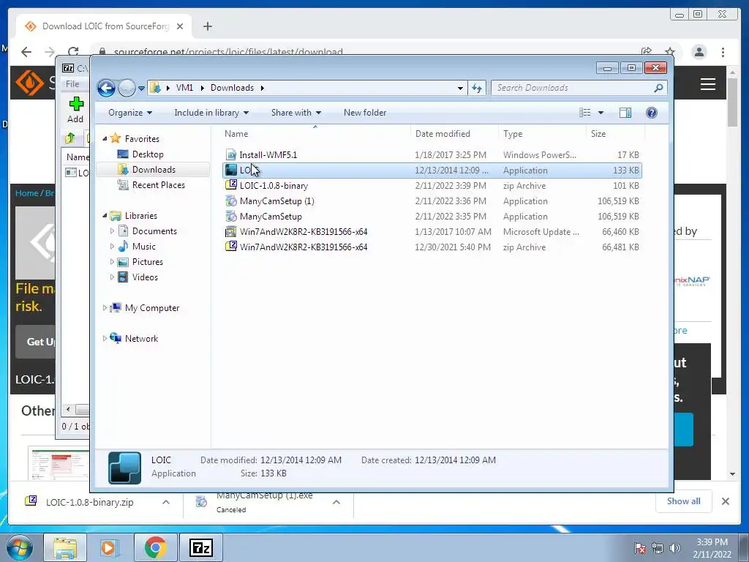
Task: Sort files by Type column header
Action: [x=542, y=134]
